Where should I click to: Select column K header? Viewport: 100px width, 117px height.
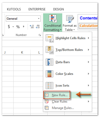point(22,52)
